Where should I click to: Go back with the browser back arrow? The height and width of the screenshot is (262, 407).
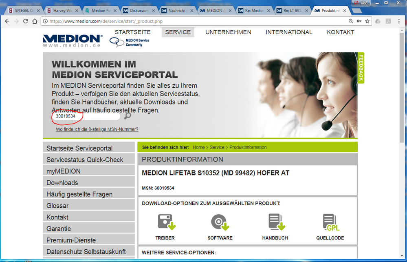tap(7, 21)
